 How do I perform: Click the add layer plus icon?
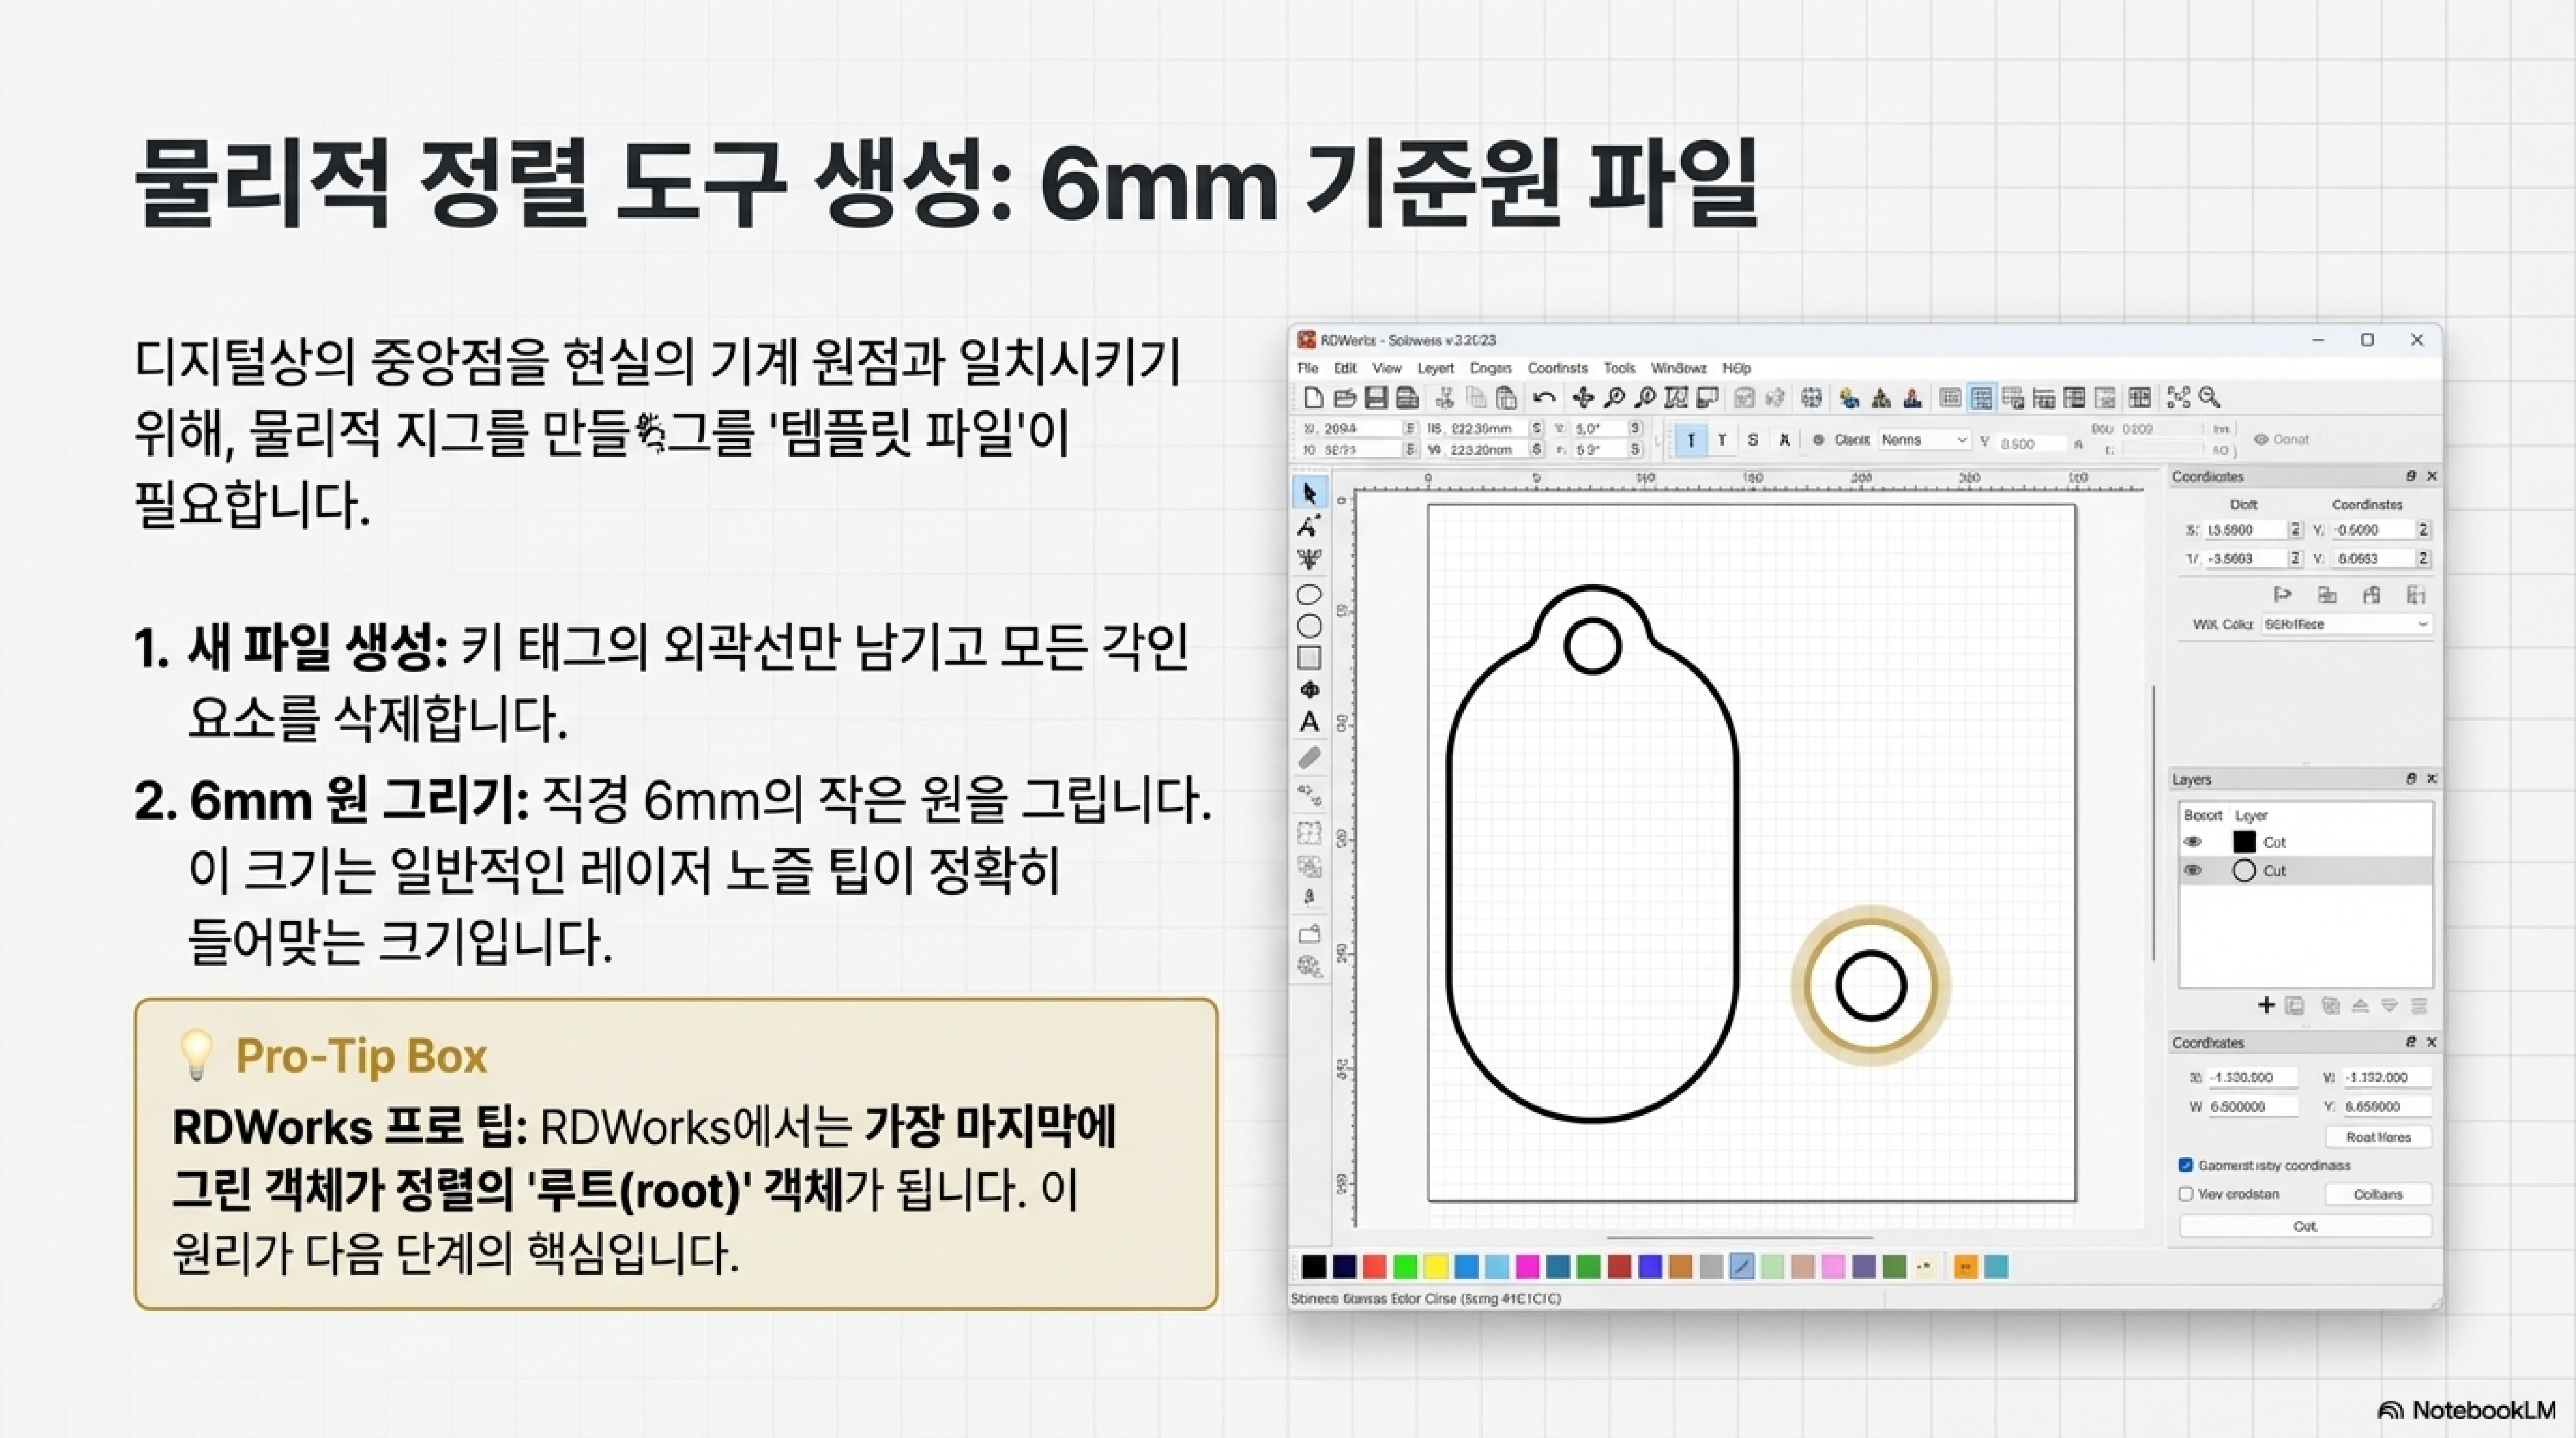point(2266,1005)
